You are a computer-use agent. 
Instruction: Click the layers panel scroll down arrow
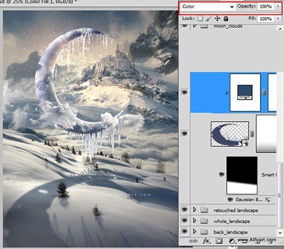[x=280, y=233]
